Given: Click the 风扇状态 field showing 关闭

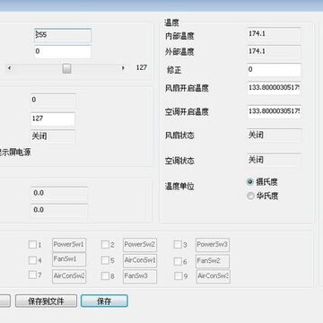Looking at the screenshot, I should click(x=274, y=135).
